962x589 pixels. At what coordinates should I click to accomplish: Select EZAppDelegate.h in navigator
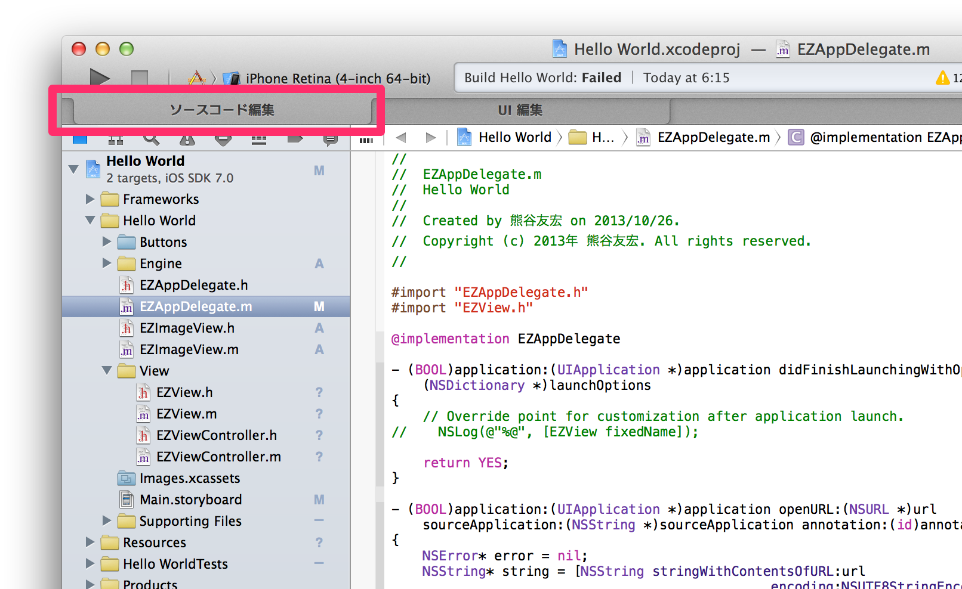tap(206, 285)
